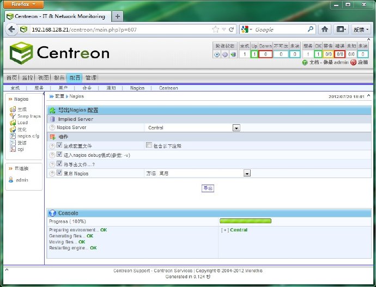This screenshot has height=287, width=376.
Task: Click the address bar URL field
Action: pyautogui.click(x=121, y=29)
